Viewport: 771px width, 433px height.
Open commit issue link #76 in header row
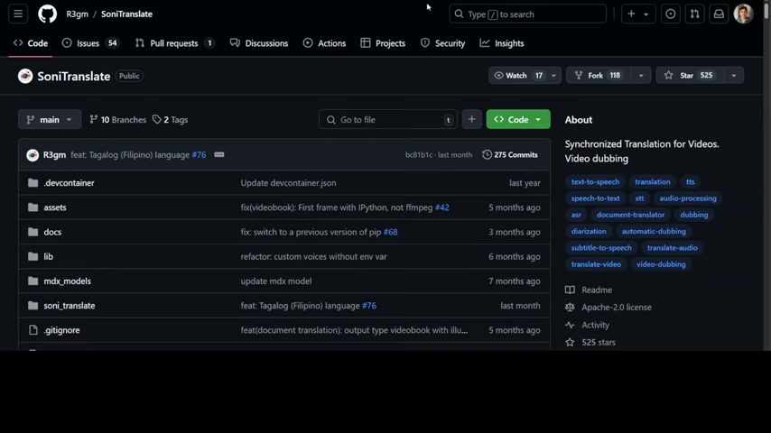tap(200, 155)
